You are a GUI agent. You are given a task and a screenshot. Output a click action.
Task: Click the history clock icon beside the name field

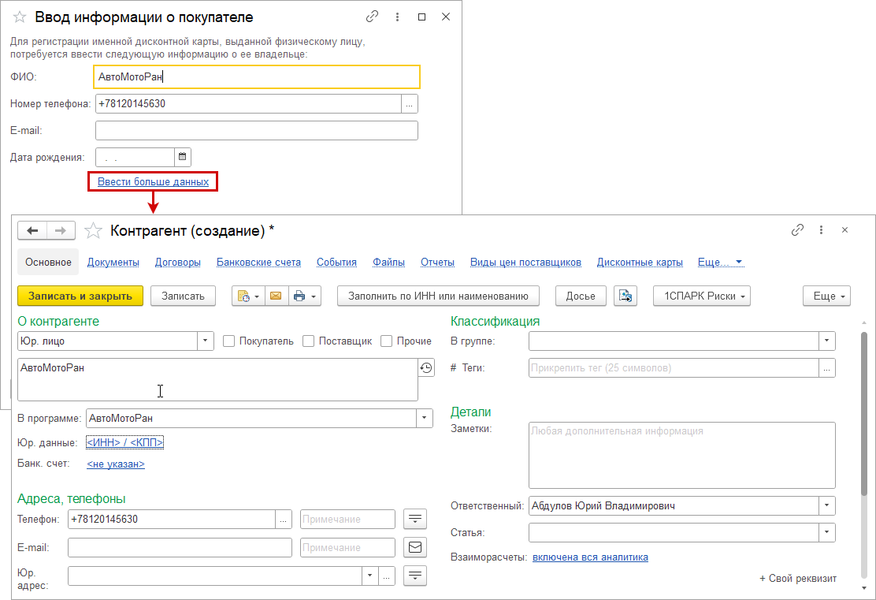click(x=426, y=367)
